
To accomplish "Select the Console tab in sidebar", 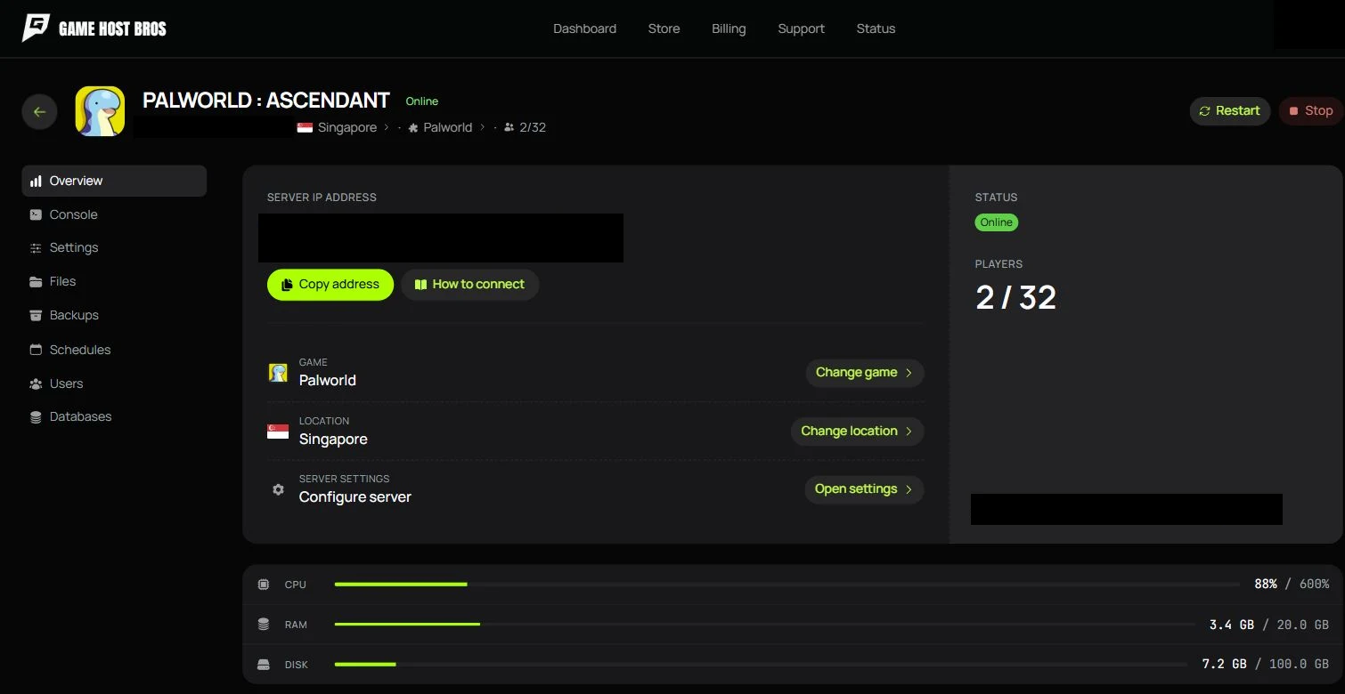I will tap(114, 214).
